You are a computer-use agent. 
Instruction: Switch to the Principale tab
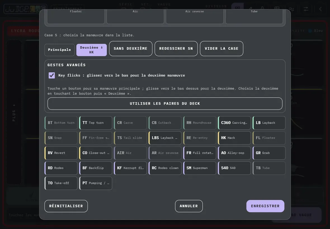(60, 50)
